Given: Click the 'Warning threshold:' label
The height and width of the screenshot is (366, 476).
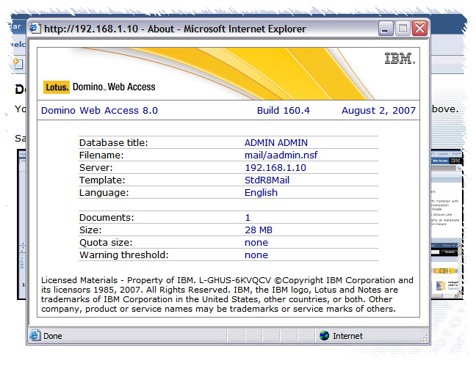Looking at the screenshot, I should (x=123, y=255).
